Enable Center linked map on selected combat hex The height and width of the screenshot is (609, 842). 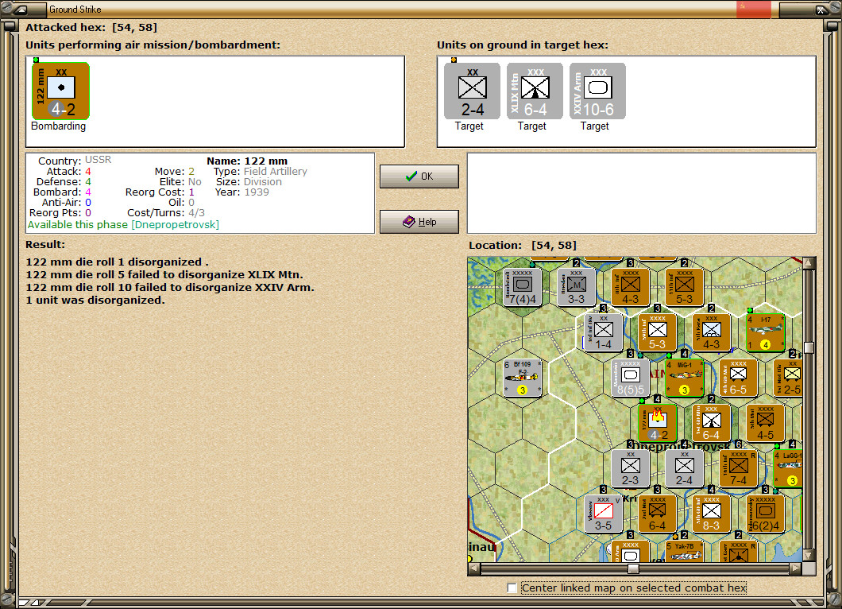[x=512, y=588]
